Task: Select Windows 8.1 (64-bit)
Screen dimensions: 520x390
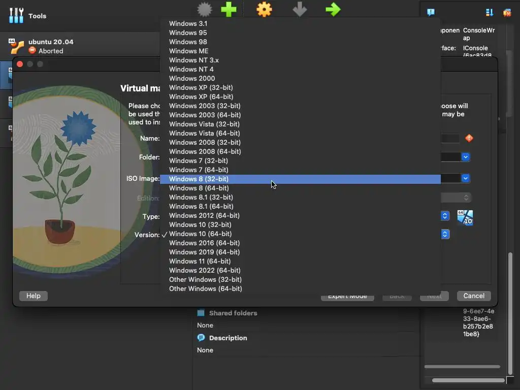Action: (301, 206)
